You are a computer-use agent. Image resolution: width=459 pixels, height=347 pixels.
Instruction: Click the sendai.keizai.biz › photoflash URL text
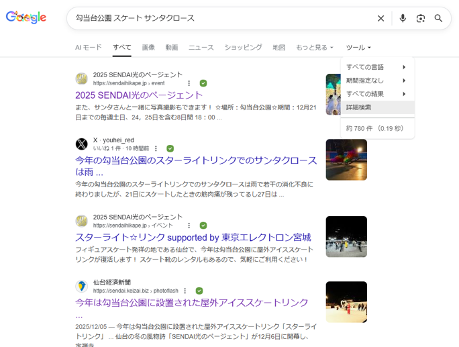136,291
